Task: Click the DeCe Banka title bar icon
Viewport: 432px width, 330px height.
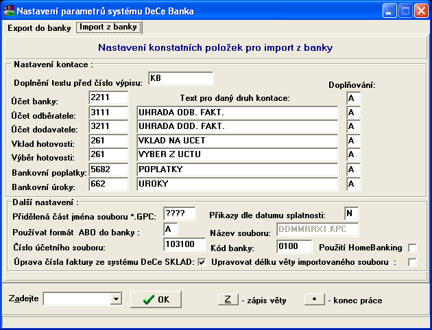Action: 8,10
